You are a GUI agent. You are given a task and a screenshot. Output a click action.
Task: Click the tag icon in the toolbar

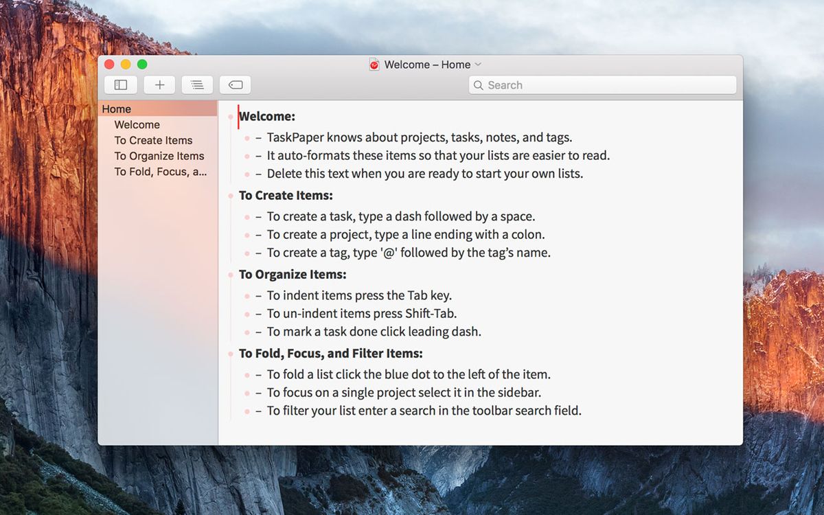(235, 84)
